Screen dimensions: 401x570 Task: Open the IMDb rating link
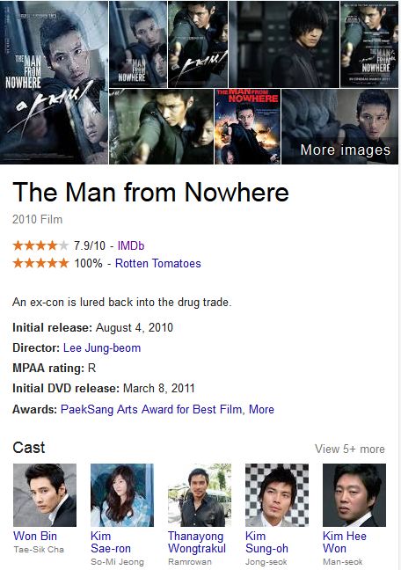(131, 245)
